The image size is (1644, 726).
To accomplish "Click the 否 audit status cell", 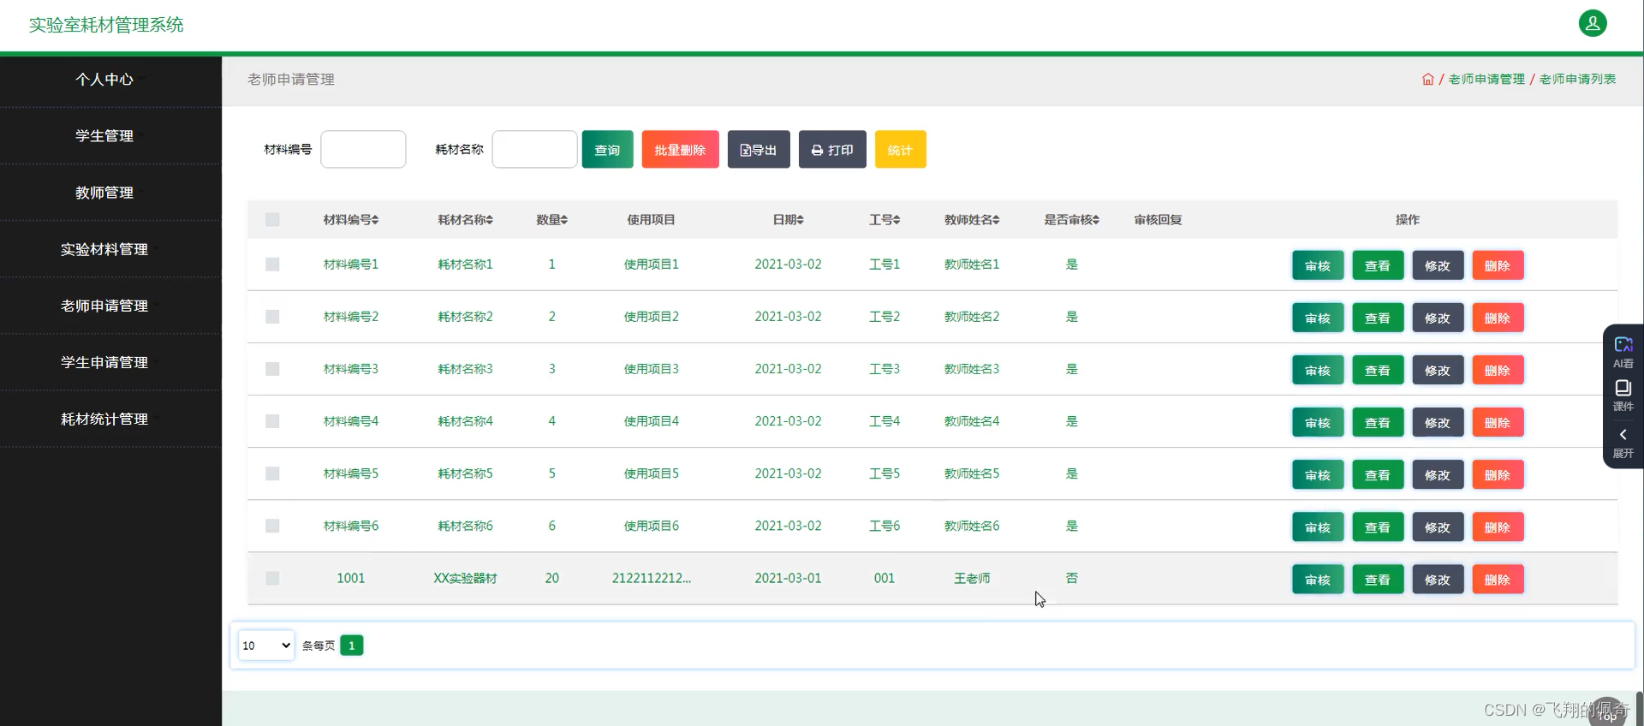I will click(1071, 578).
